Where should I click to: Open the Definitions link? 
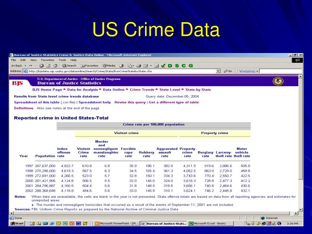point(24,108)
